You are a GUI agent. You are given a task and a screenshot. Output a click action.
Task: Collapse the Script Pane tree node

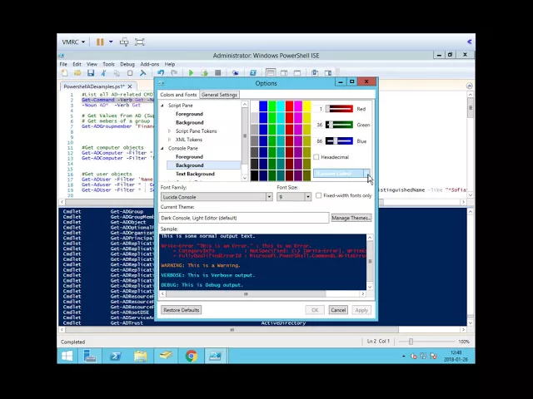(x=162, y=106)
